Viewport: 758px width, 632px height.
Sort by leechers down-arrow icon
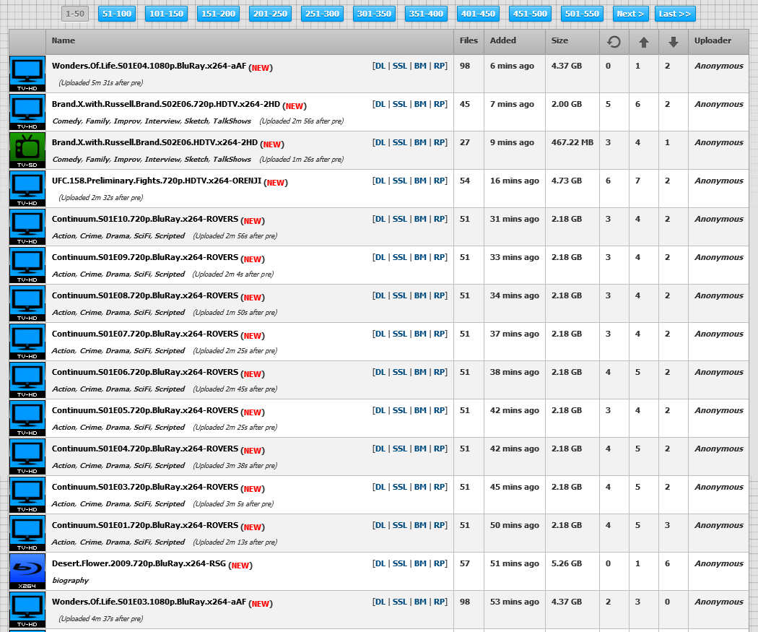(x=673, y=42)
